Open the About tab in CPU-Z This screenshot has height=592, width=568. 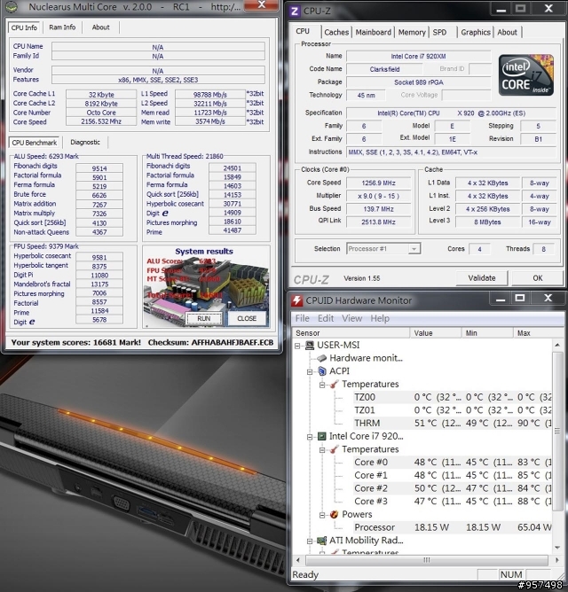coord(507,33)
